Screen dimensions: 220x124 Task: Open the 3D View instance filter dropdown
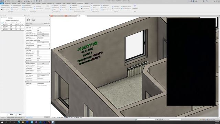(x=34, y=24)
